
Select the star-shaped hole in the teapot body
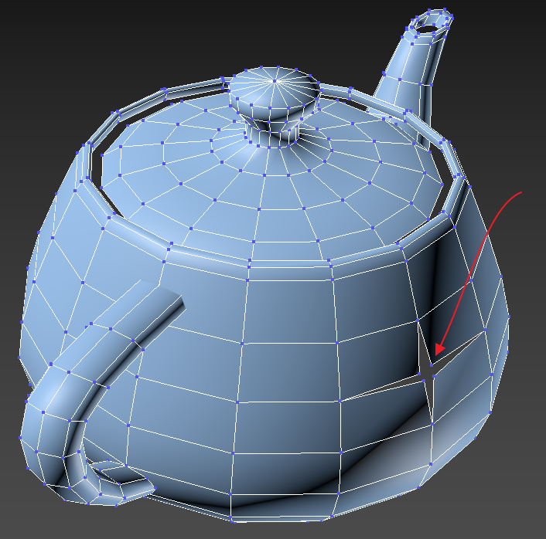[x=428, y=373]
